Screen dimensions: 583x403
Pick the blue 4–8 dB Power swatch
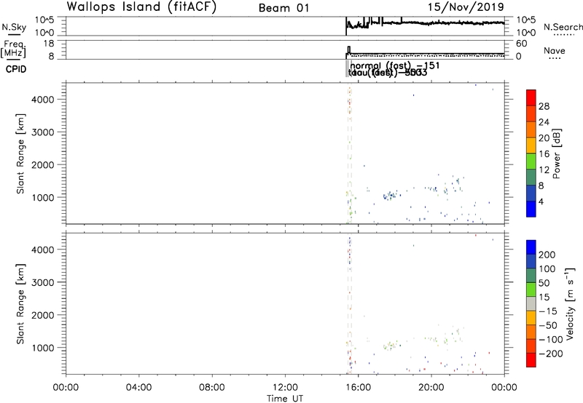click(x=531, y=193)
